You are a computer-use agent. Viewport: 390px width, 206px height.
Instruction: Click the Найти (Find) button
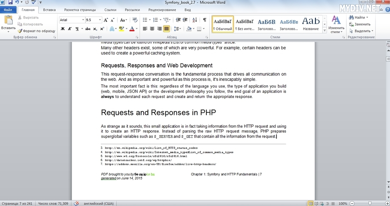(359, 17)
